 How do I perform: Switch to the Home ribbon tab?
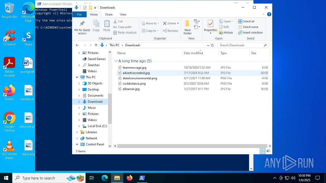click(94, 14)
